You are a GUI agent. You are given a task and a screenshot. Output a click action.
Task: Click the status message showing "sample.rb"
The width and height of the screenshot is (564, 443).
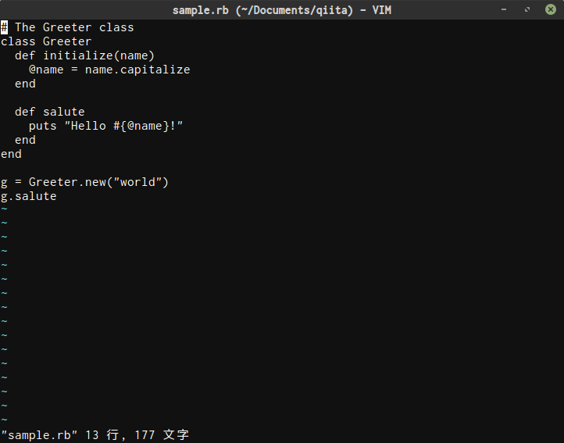[39, 434]
